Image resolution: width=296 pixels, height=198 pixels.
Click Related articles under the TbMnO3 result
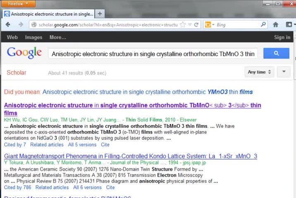tap(47, 145)
